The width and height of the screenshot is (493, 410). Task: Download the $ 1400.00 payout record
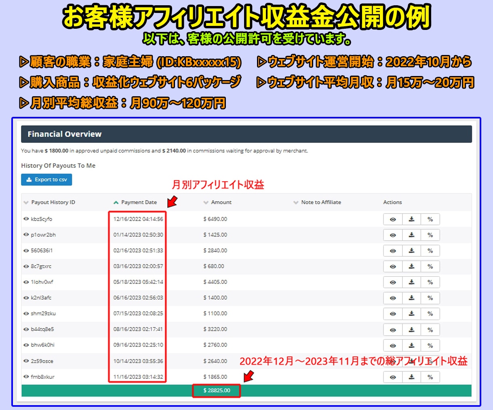coord(411,298)
